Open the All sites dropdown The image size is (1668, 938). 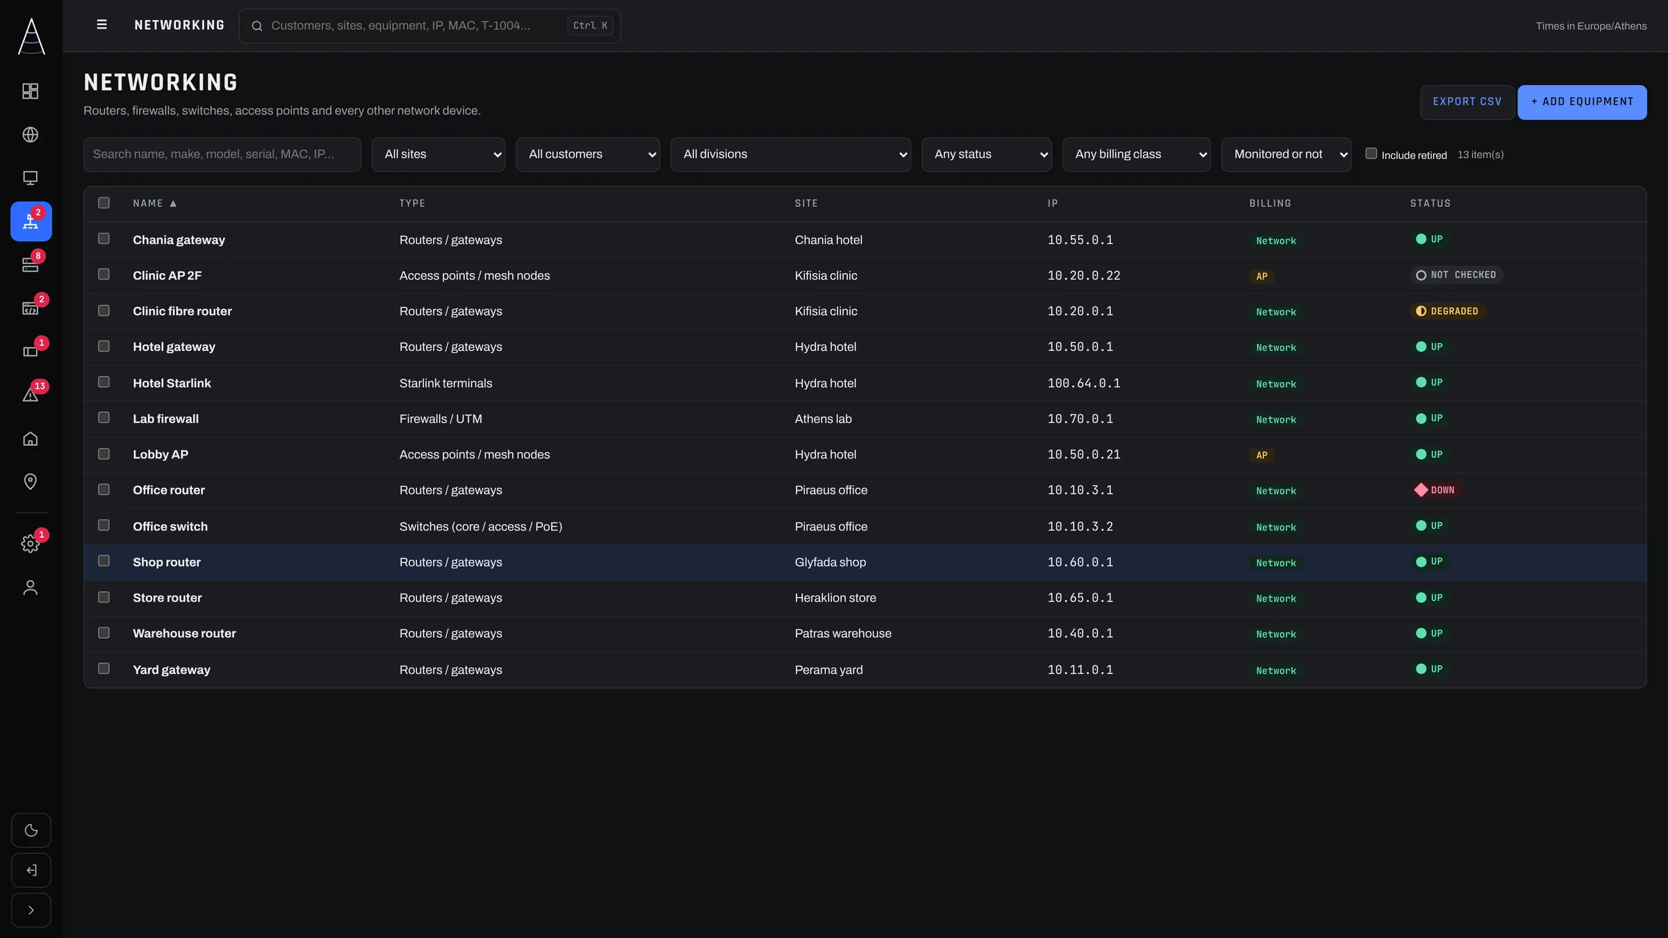(439, 154)
